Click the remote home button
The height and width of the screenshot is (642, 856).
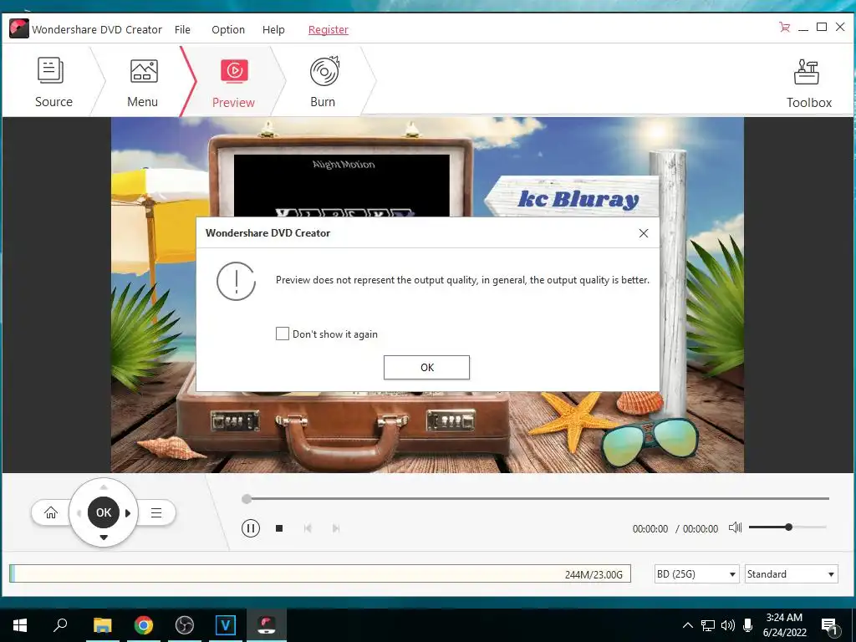pyautogui.click(x=51, y=512)
